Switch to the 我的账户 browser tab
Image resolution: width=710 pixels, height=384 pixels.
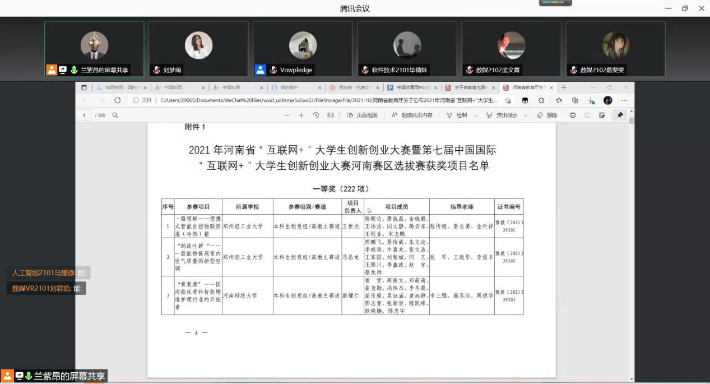pyautogui.click(x=293, y=88)
